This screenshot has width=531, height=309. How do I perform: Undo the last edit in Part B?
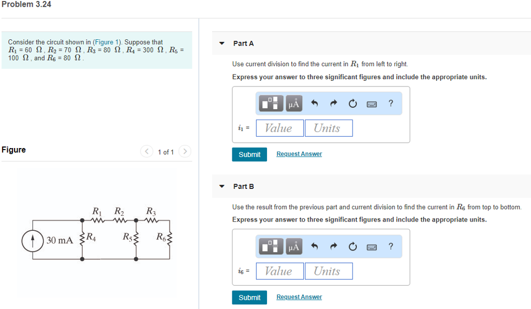(315, 246)
